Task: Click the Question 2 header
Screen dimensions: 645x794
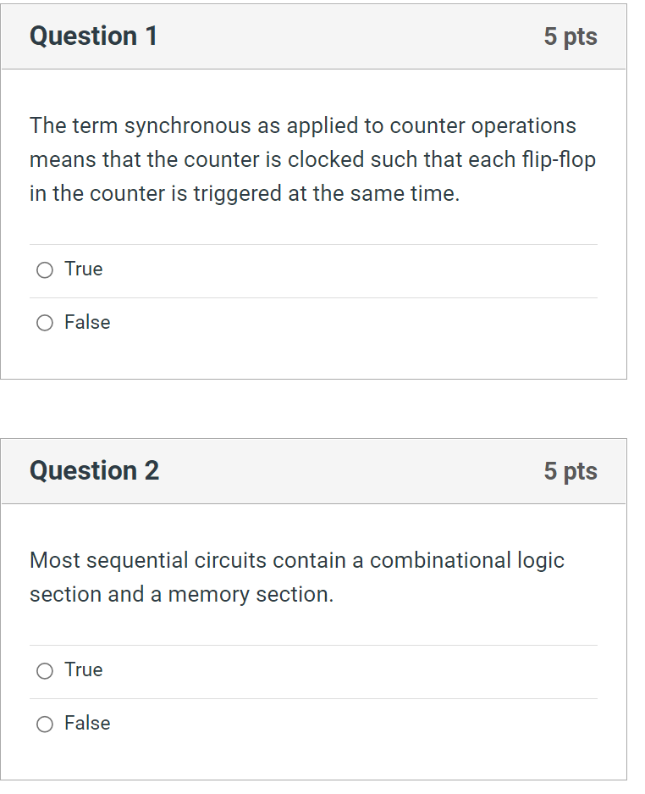Action: tap(94, 471)
